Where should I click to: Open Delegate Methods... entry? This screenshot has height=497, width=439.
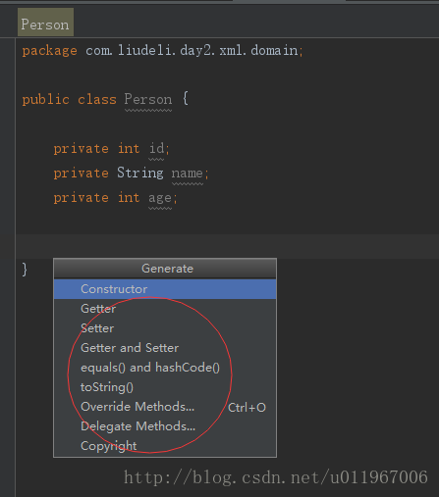(165, 426)
